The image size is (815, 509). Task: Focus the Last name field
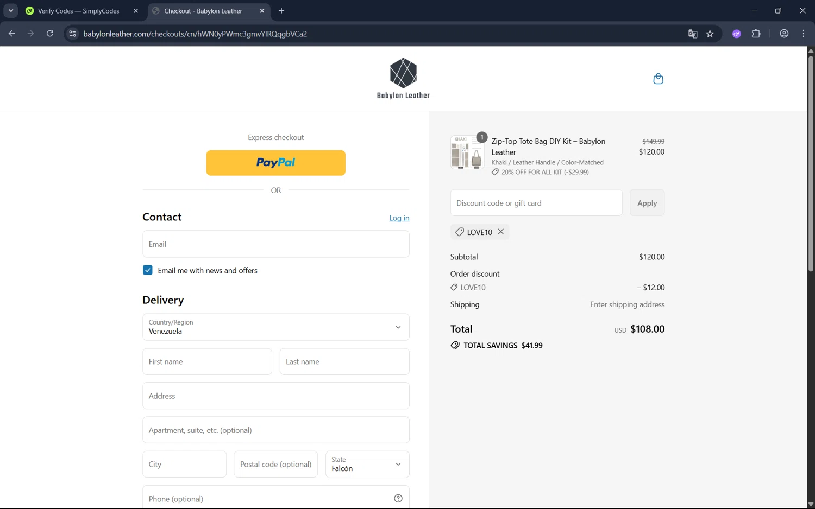(344, 361)
